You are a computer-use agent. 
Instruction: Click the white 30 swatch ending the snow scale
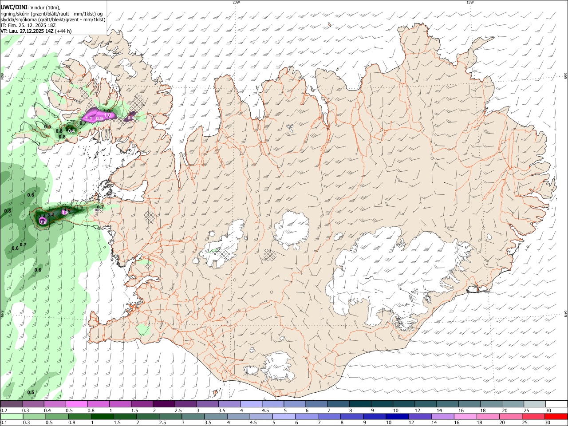click(x=556, y=404)
